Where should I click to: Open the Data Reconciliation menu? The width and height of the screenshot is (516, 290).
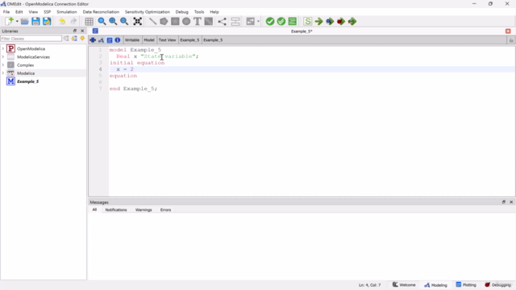coord(101,12)
